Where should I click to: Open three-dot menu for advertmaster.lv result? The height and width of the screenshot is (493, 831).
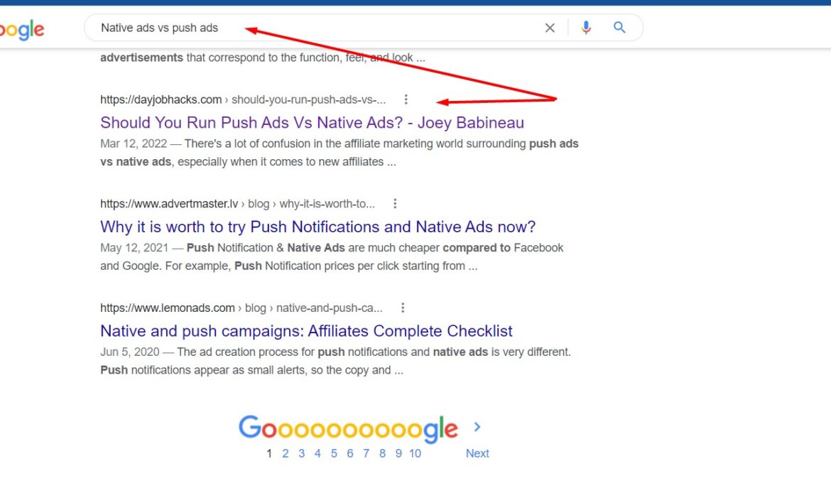tap(395, 204)
